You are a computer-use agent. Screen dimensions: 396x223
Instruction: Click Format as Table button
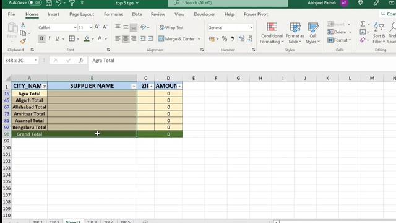[295, 33]
